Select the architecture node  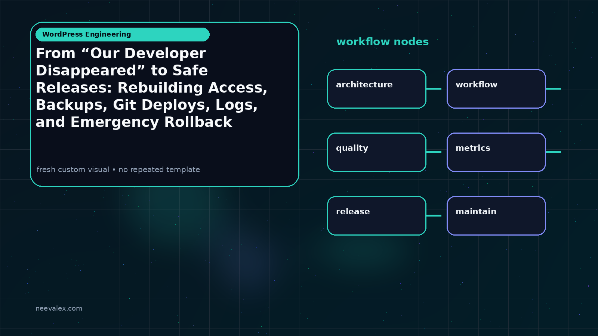coord(377,89)
